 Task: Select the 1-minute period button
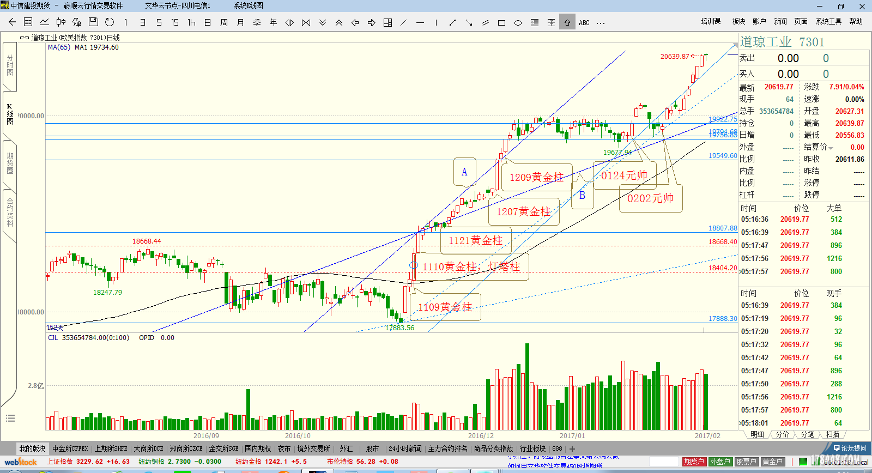(x=126, y=22)
